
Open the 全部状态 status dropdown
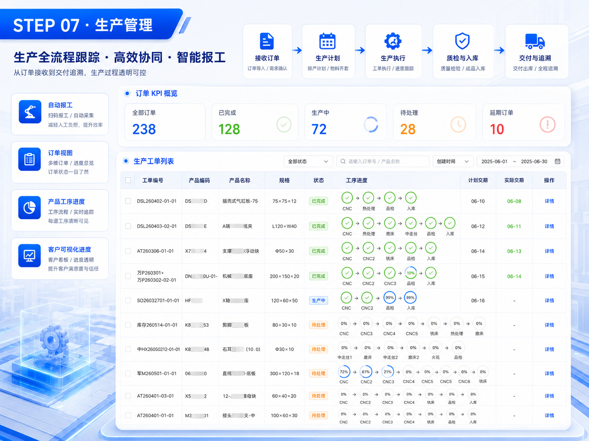(308, 162)
